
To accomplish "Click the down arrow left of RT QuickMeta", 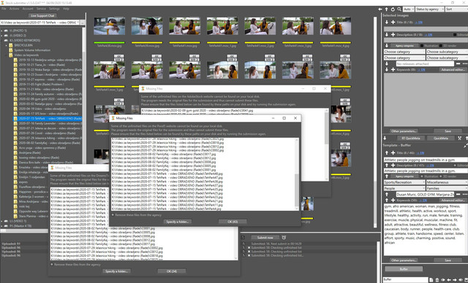I will tap(385, 138).
